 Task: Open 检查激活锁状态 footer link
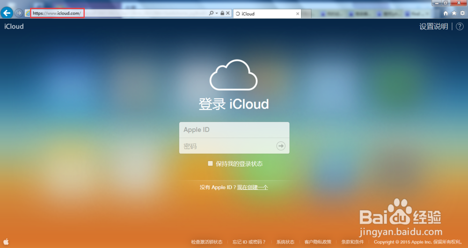[x=207, y=242]
